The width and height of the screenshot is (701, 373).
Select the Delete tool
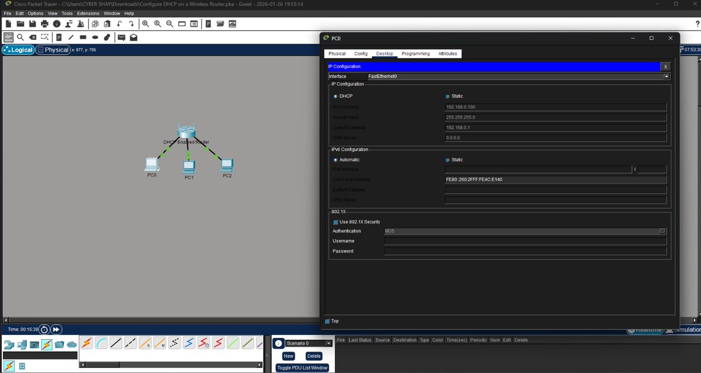(33, 37)
